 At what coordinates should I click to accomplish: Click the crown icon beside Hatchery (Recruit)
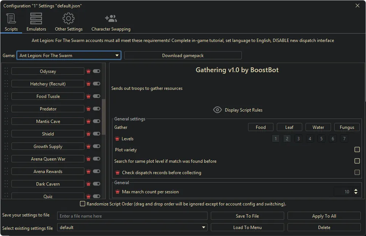88,84
